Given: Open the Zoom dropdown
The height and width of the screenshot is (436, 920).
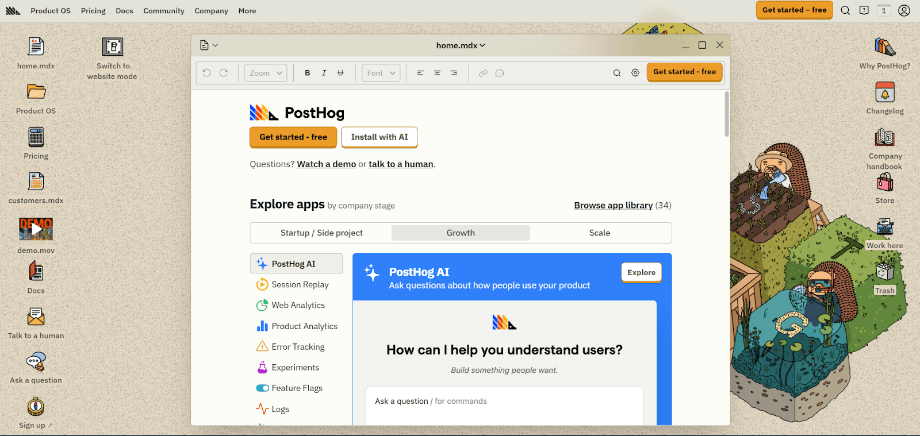Looking at the screenshot, I should tap(266, 73).
